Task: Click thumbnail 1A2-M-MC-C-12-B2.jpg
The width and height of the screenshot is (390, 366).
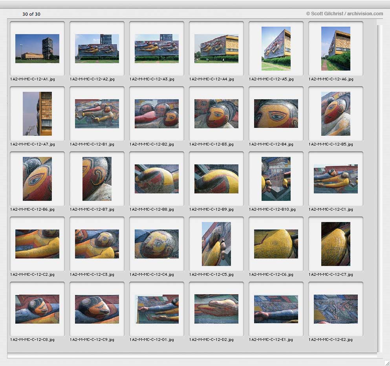Action: click(157, 113)
